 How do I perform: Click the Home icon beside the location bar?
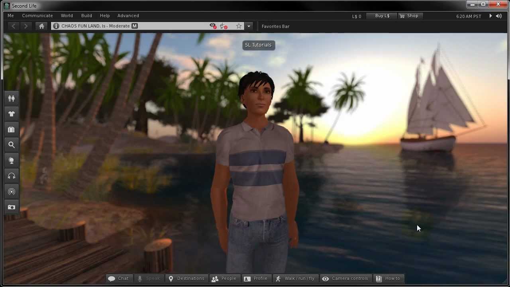tap(41, 26)
